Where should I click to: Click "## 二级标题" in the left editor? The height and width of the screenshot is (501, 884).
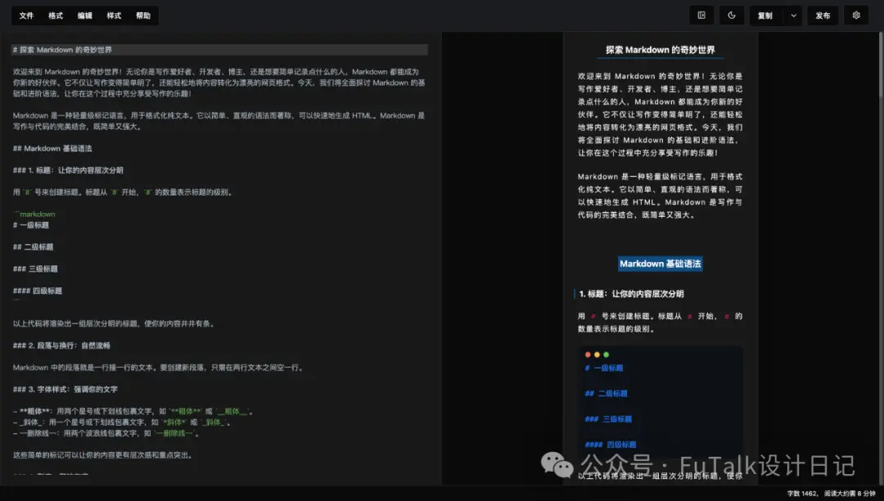pyautogui.click(x=34, y=247)
